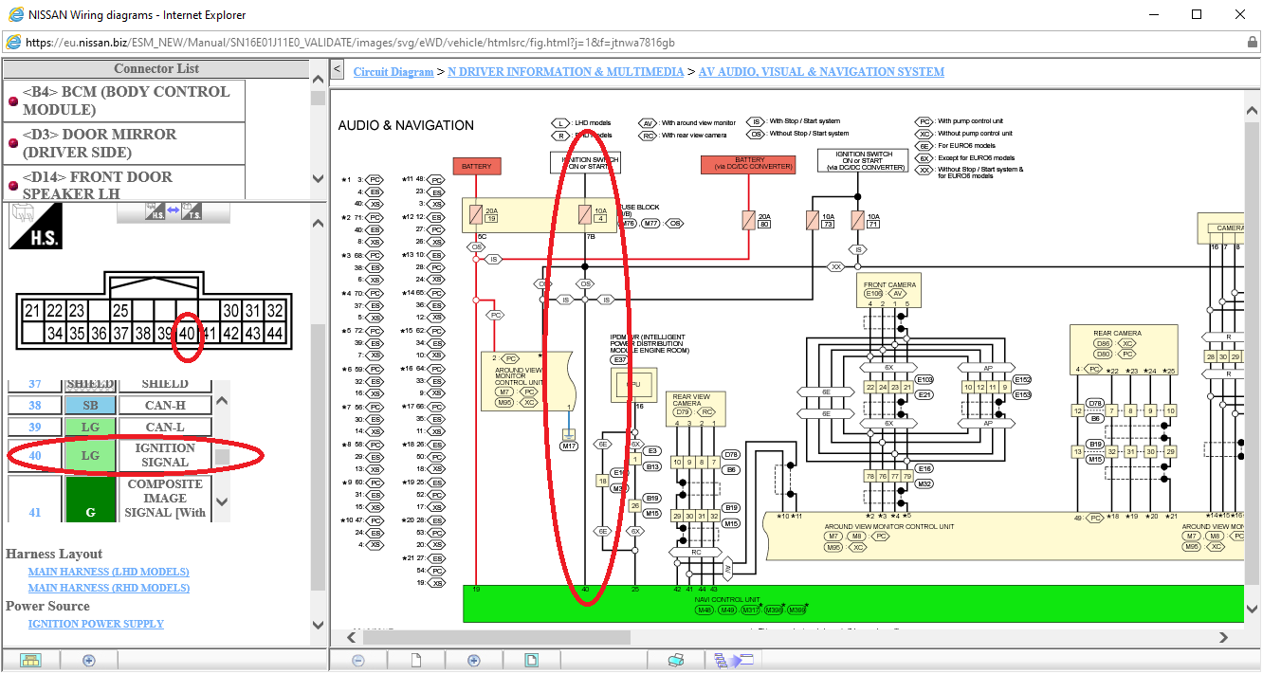Click the IE page icon beside the URL
This screenshot has width=1263, height=674.
pyautogui.click(x=14, y=42)
